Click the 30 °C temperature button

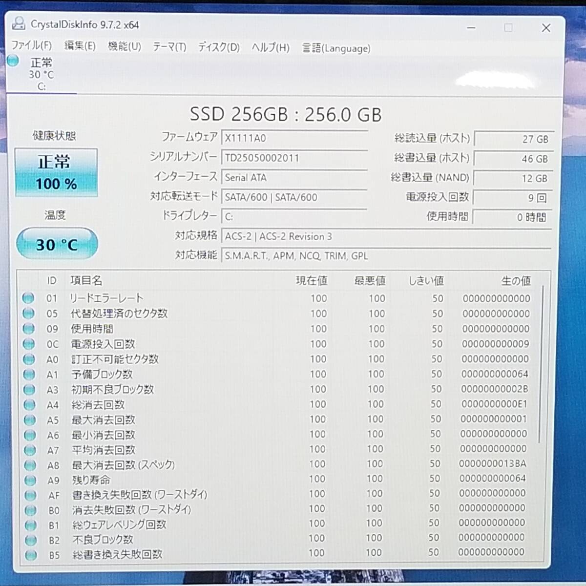(57, 244)
